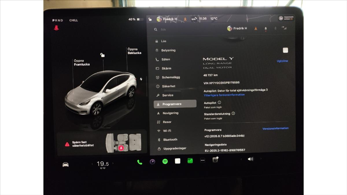
Task: Open the Navigering settings menu
Action: click(x=175, y=113)
